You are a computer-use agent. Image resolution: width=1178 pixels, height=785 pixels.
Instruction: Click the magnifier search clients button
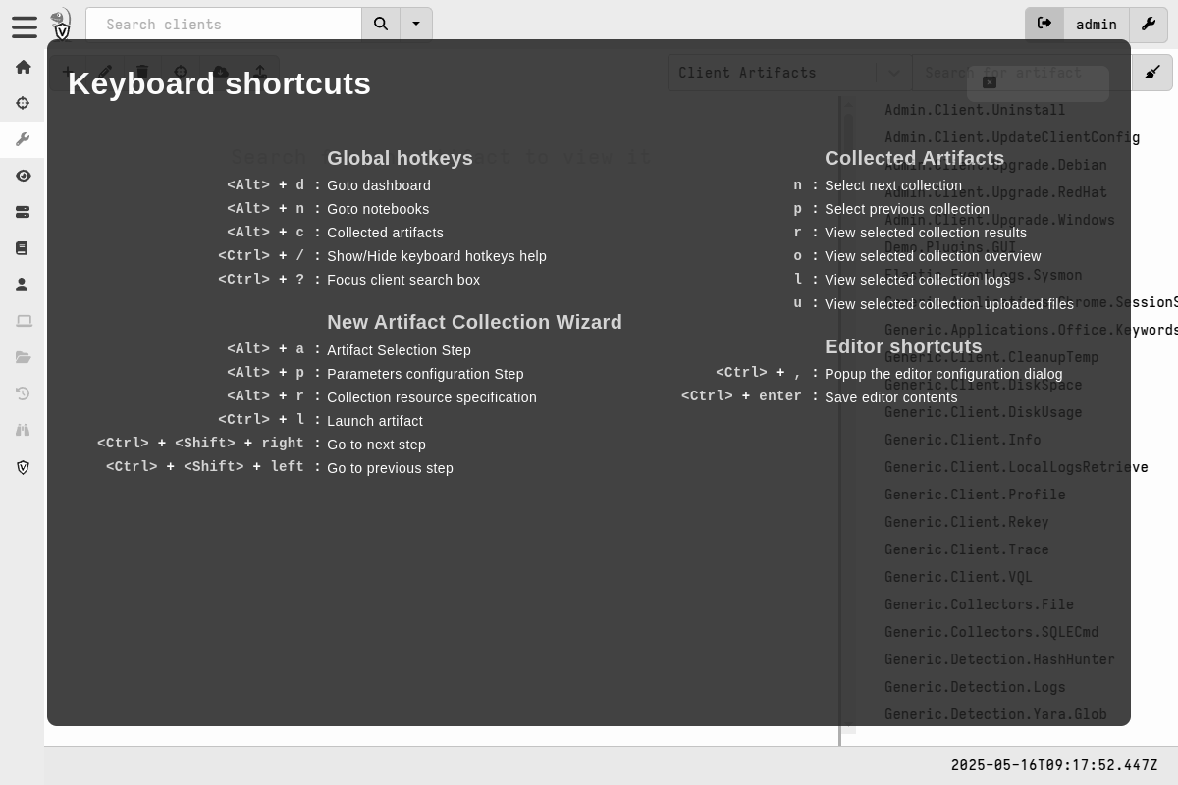(381, 24)
